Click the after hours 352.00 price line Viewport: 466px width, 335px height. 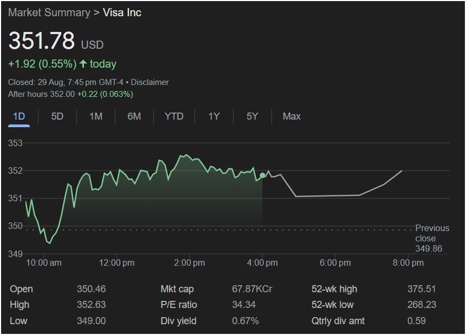point(70,94)
